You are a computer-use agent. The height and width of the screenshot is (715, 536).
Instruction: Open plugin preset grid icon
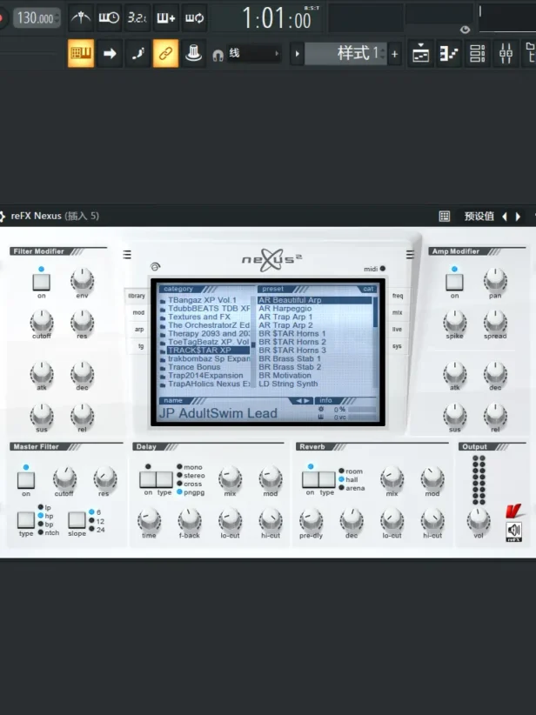pyautogui.click(x=445, y=216)
